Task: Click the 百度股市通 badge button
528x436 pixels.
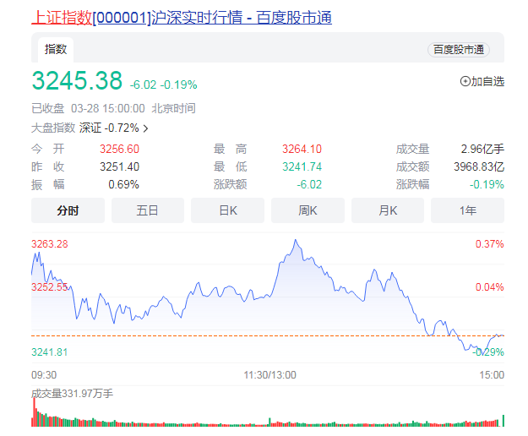Action: [459, 50]
